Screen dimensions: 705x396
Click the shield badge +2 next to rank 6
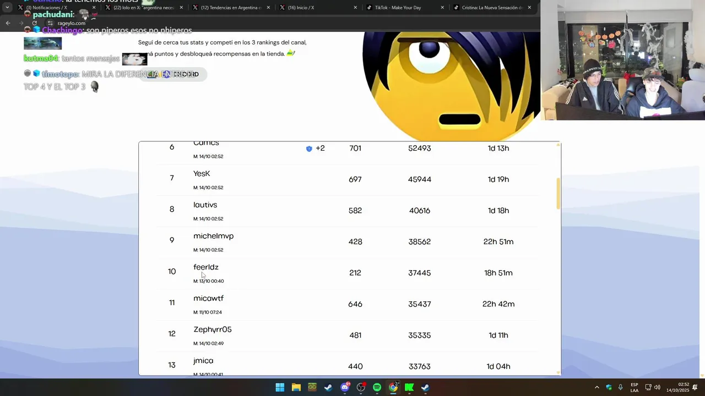pos(315,148)
